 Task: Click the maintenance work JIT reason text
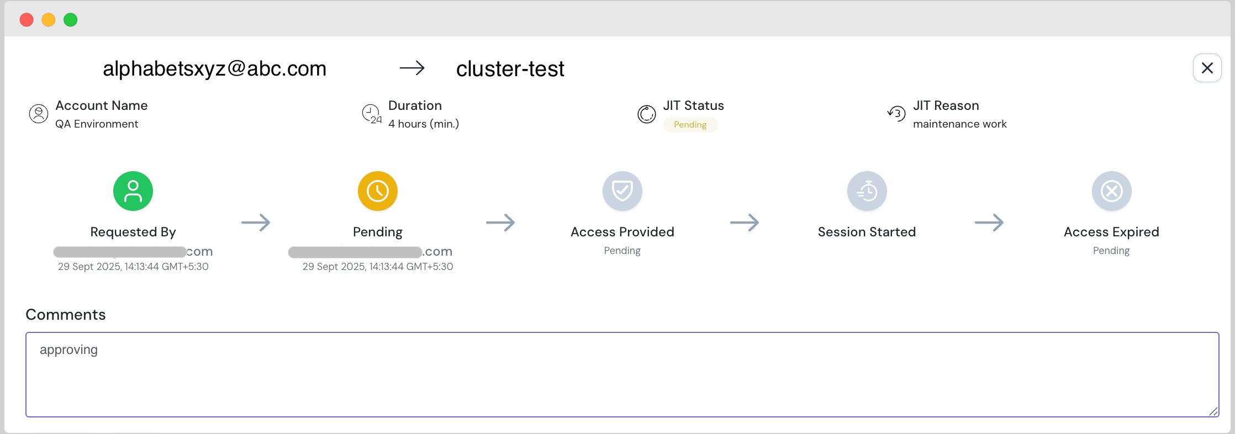click(959, 124)
